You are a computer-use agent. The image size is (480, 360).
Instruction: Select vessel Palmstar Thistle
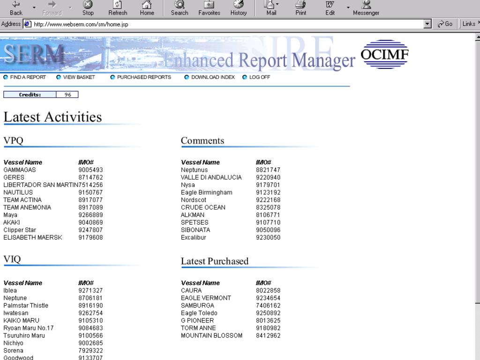click(26, 306)
